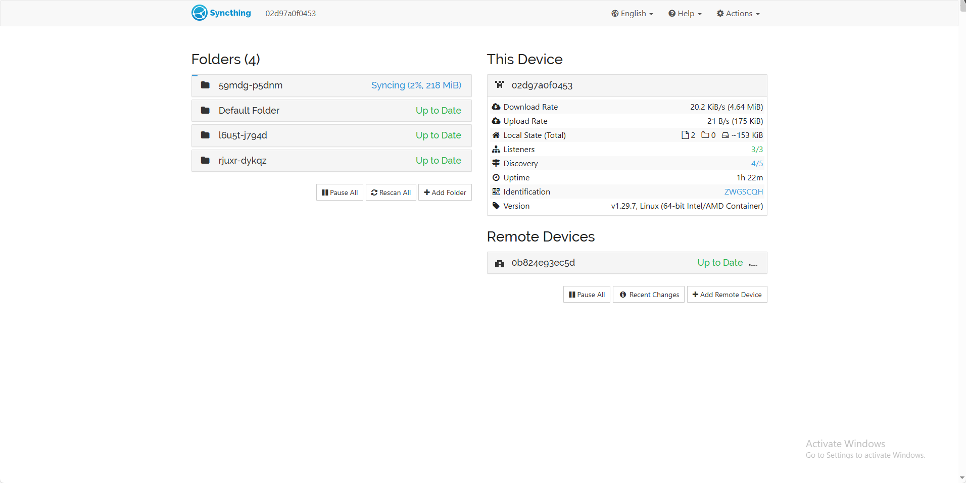Click the folder icon for 59mdg-p5dnm
The image size is (966, 483).
(205, 85)
